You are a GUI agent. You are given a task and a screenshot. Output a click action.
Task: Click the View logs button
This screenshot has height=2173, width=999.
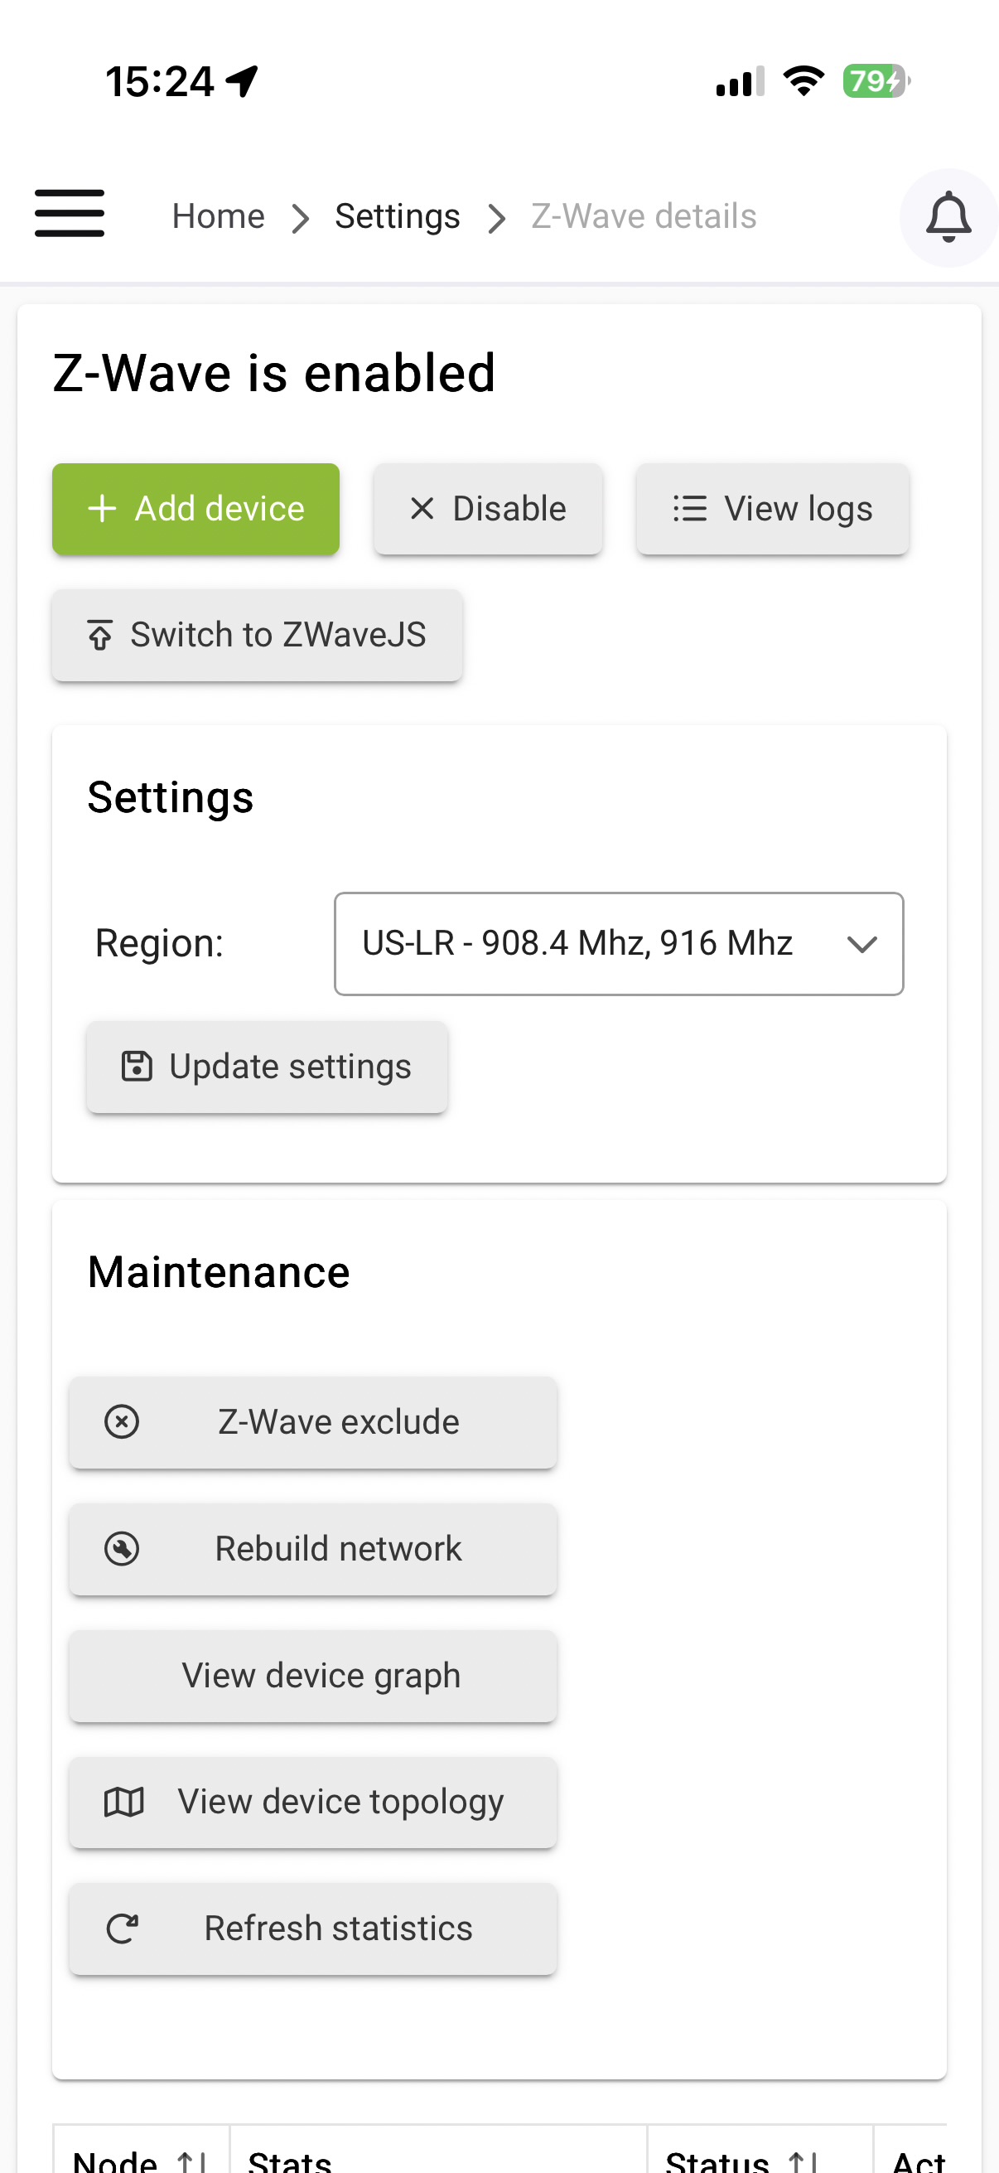772,509
